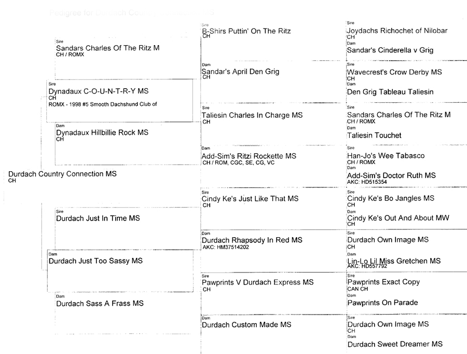Select Add-Sim's Ritzi Rockette MS
Viewport: 467px width, 354px height.
[249, 156]
